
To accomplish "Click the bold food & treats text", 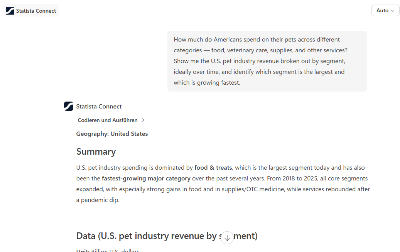I will pyautogui.click(x=213, y=167).
